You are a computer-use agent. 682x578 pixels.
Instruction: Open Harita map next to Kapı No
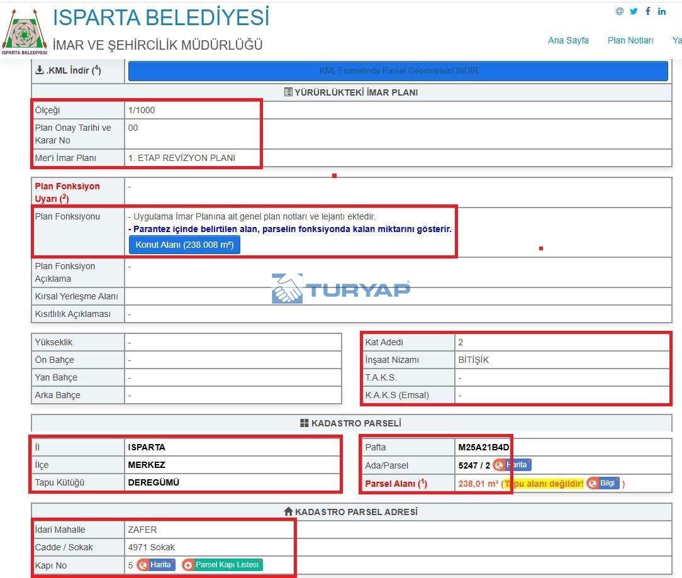point(156,565)
